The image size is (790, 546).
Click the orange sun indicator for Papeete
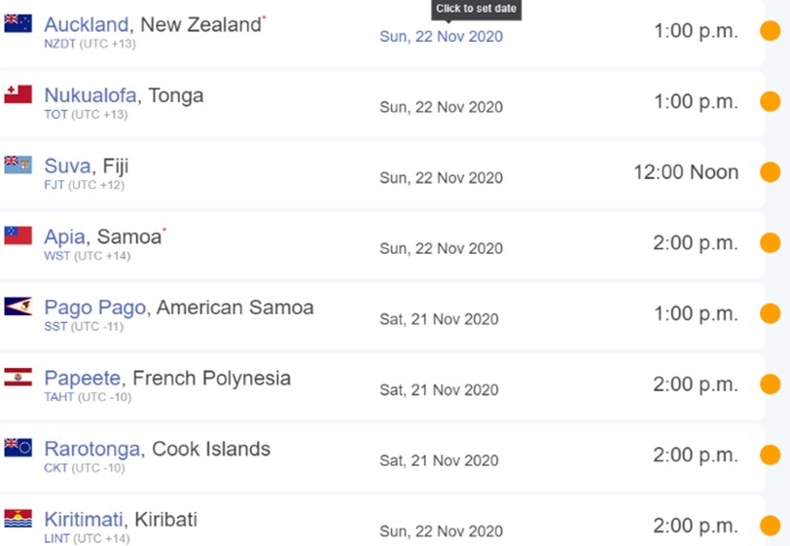(770, 384)
